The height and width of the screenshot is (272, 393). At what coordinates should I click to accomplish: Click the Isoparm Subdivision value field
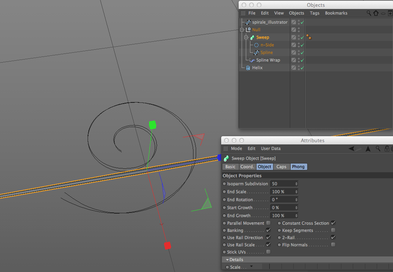(x=284, y=184)
